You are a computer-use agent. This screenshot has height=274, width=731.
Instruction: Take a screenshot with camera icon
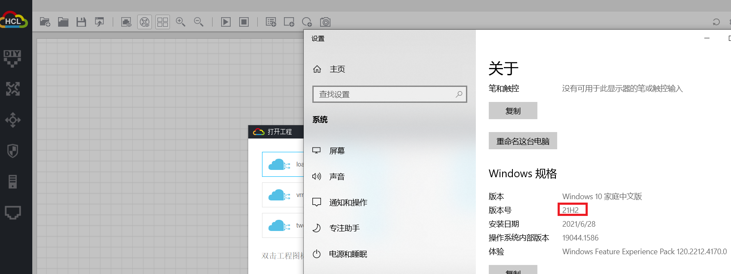[x=325, y=22]
